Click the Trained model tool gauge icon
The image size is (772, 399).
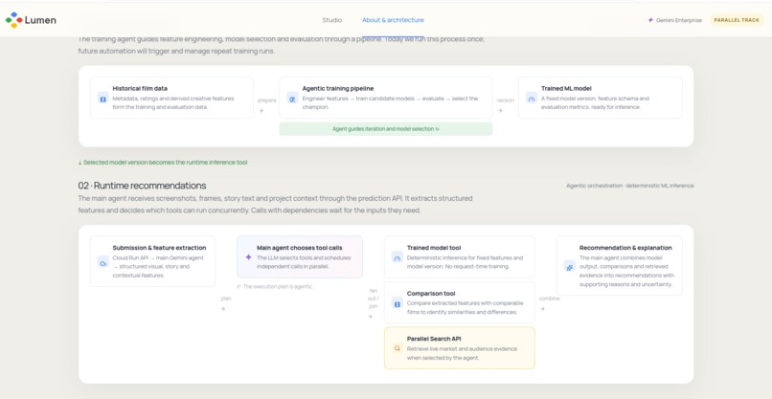pos(397,257)
